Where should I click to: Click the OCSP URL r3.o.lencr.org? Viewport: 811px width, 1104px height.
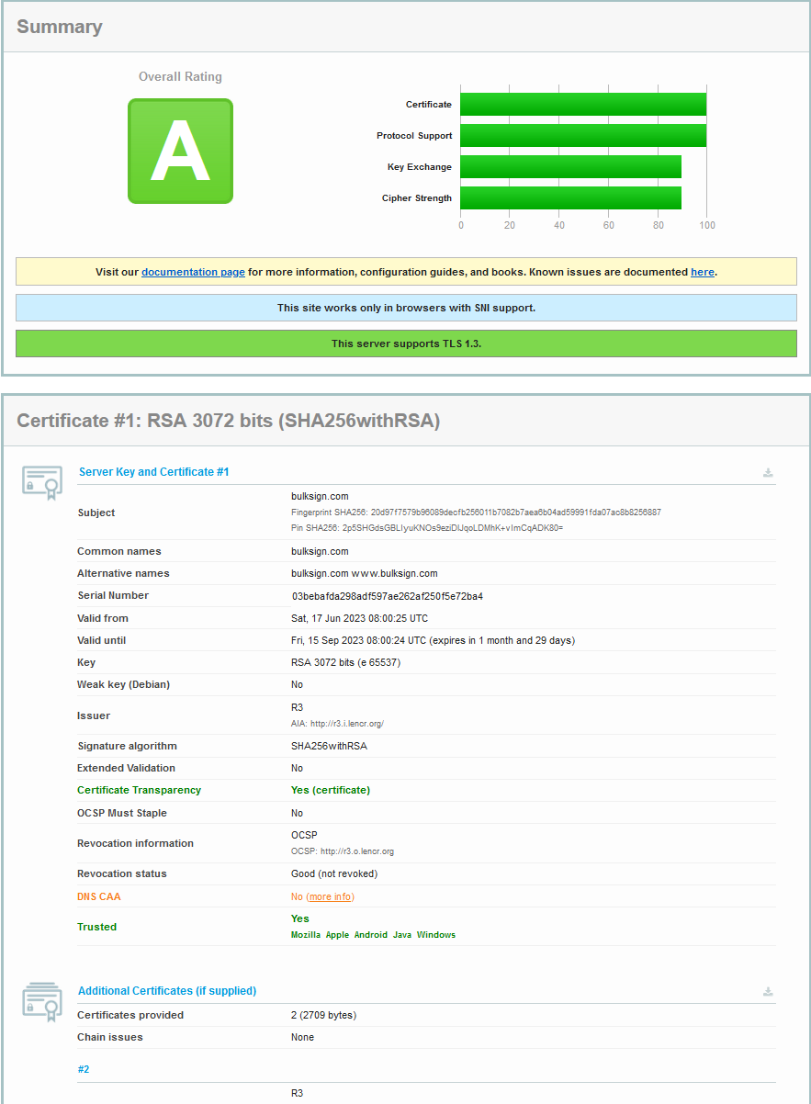click(357, 851)
